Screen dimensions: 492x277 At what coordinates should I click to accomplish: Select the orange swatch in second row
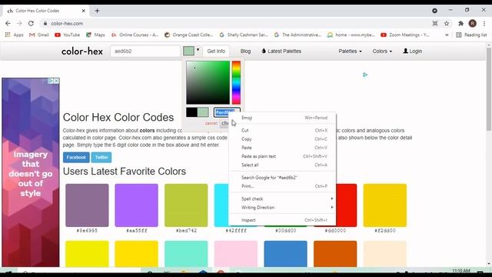tap(335, 254)
